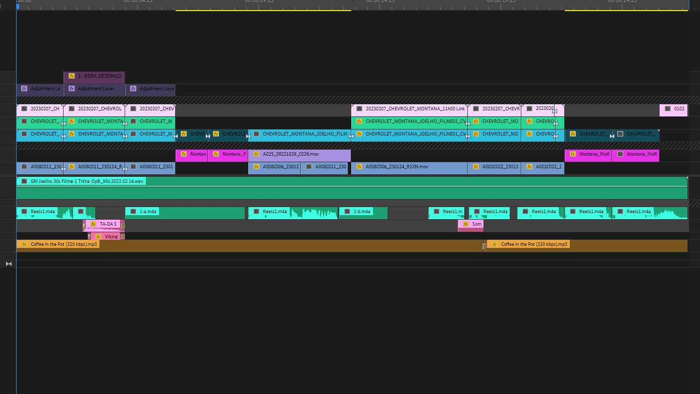The height and width of the screenshot is (394, 700).
Task: Click the fx badge on A025_09221029_C029.mov
Action: click(x=256, y=154)
